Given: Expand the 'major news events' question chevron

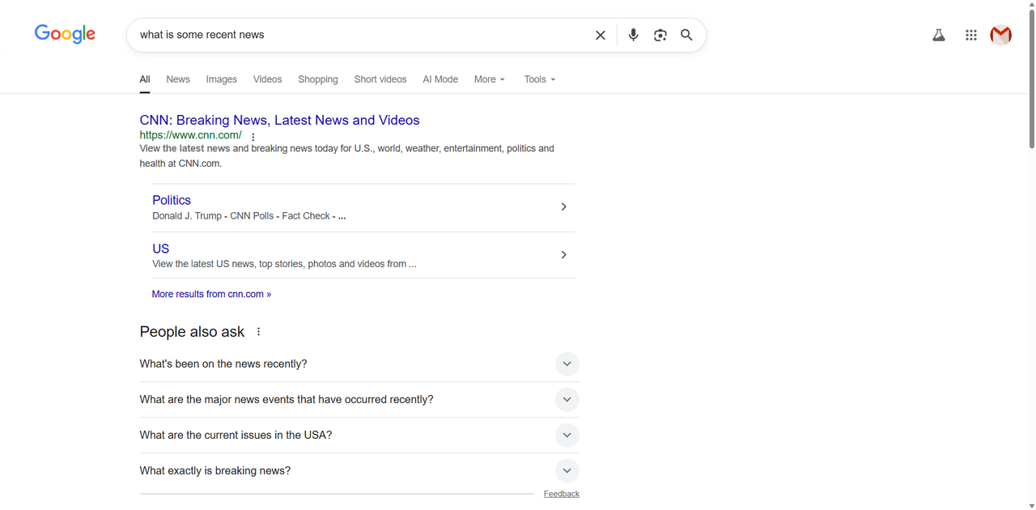Looking at the screenshot, I should tap(567, 400).
